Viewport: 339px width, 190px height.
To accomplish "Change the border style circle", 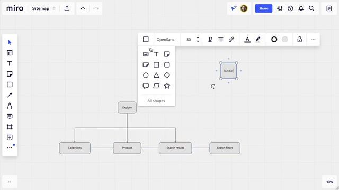I will [x=274, y=39].
